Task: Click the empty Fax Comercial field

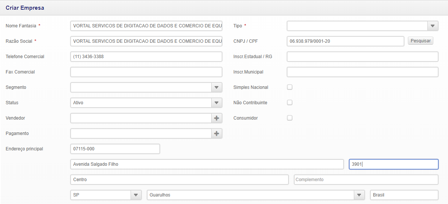Action: click(x=146, y=72)
